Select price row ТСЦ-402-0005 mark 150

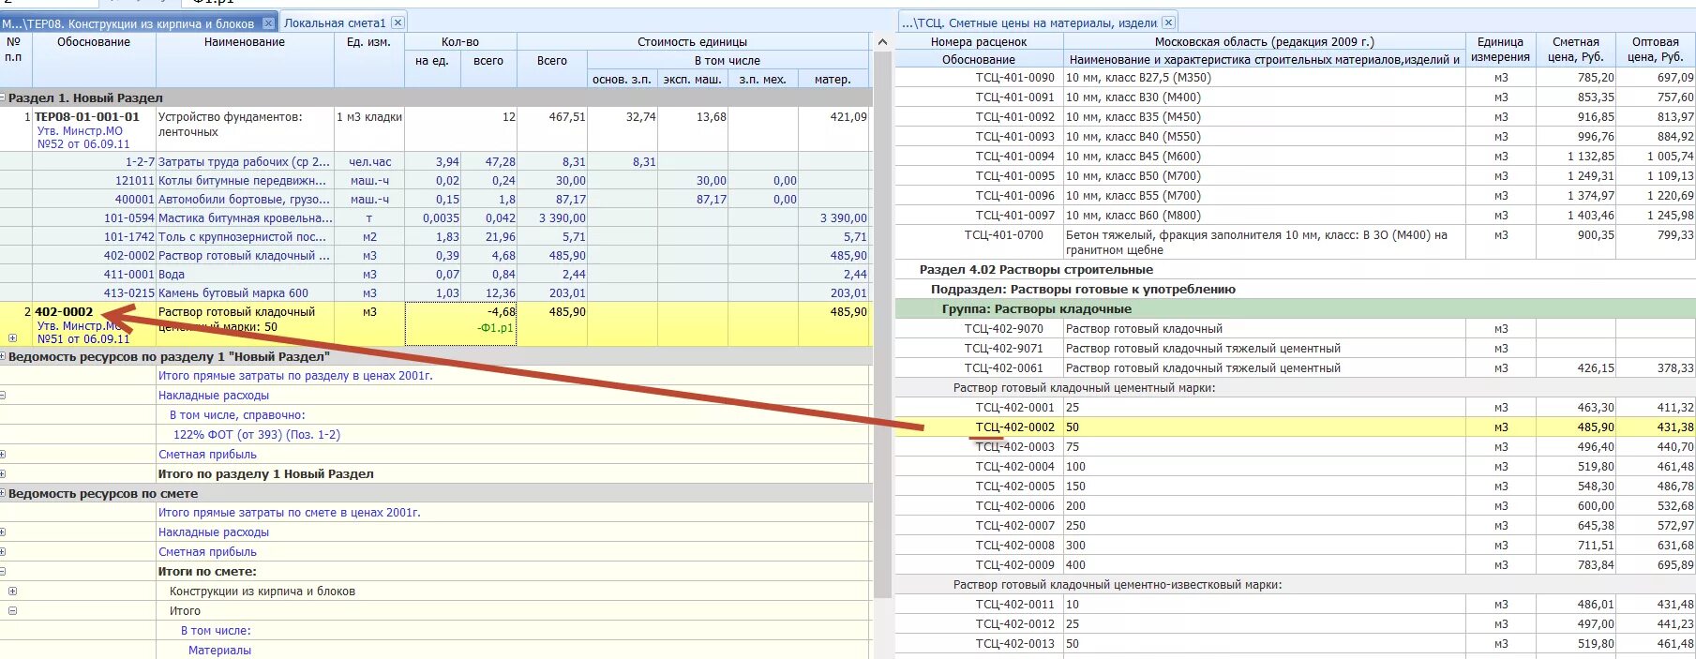pyautogui.click(x=1296, y=487)
